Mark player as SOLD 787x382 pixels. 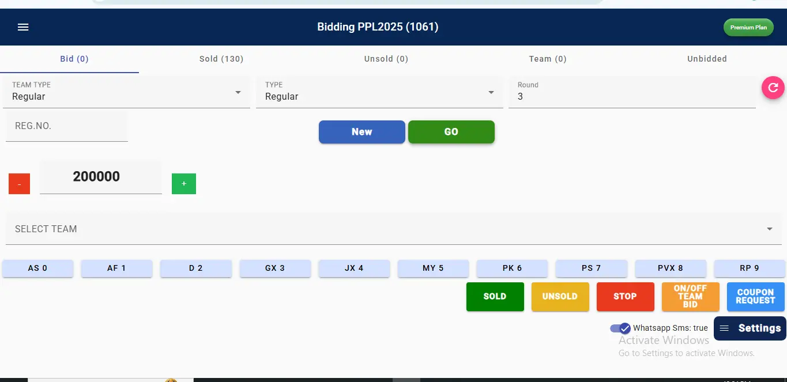[495, 297]
